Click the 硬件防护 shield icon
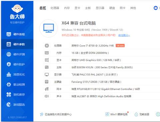The width and height of the screenshot is (160, 122). (x=9, y=64)
